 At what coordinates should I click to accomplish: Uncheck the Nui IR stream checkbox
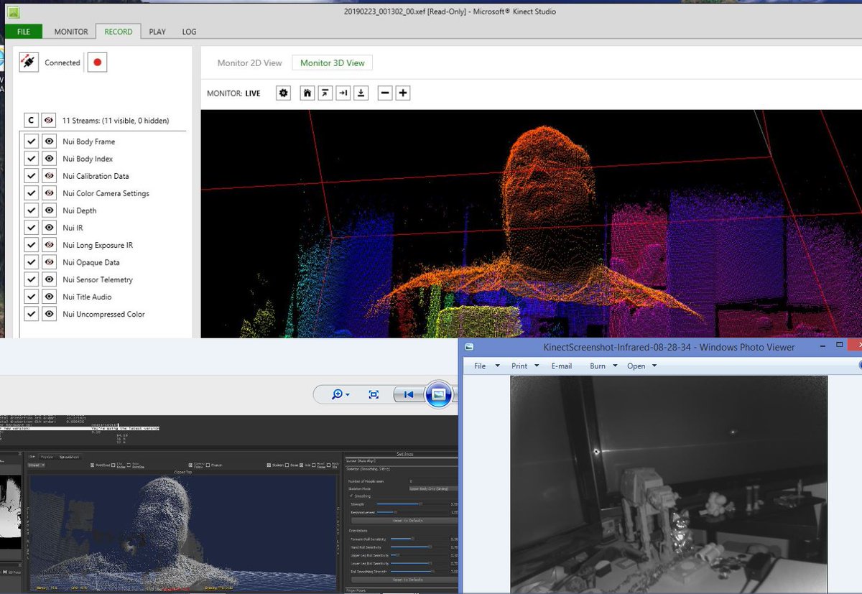pos(31,228)
